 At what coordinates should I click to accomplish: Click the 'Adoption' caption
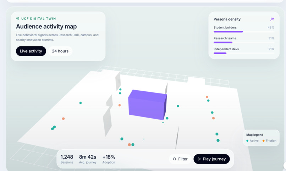pyautogui.click(x=109, y=162)
